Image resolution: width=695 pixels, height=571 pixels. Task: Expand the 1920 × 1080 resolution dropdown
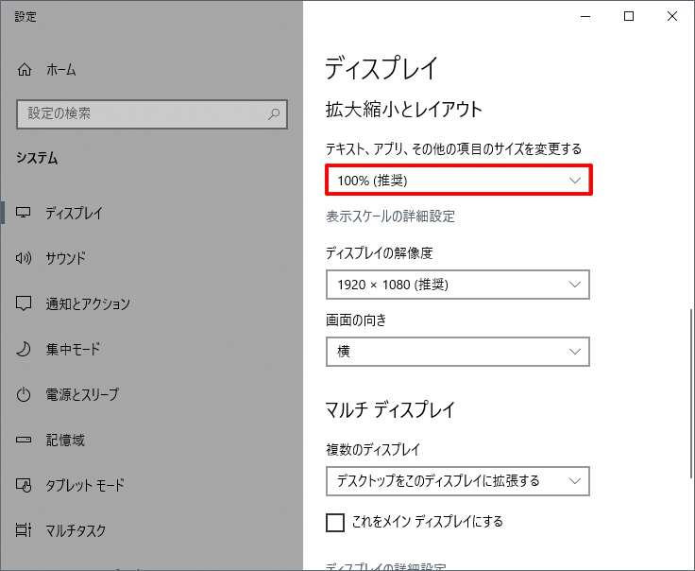(x=458, y=284)
